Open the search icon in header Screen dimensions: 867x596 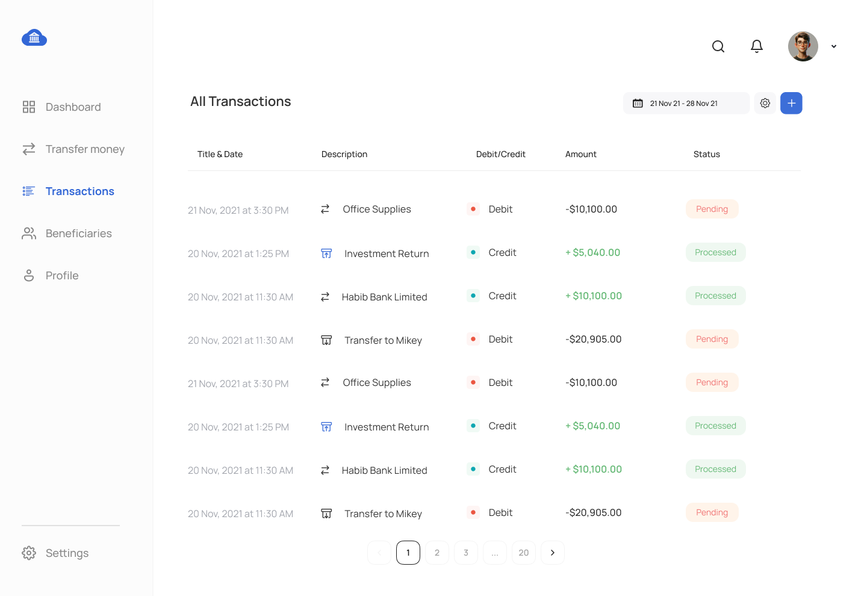tap(718, 46)
